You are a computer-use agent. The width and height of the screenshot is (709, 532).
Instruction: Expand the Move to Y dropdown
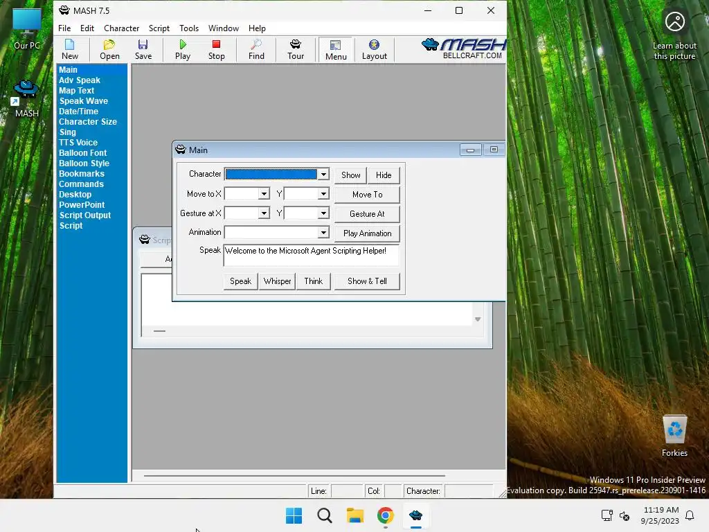tap(323, 194)
